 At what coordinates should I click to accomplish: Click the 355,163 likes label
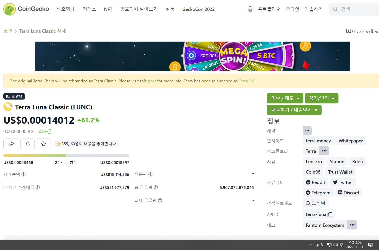tap(87, 144)
